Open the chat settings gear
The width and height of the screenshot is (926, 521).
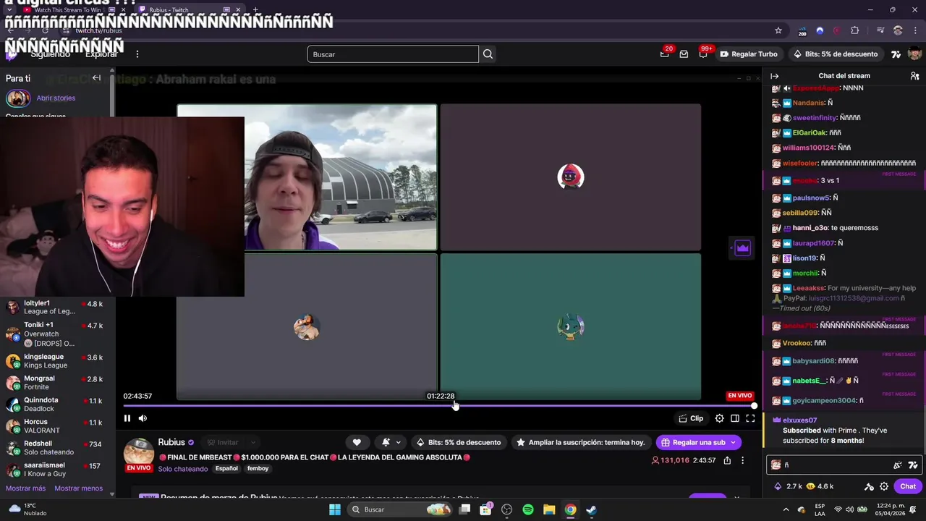(x=884, y=487)
